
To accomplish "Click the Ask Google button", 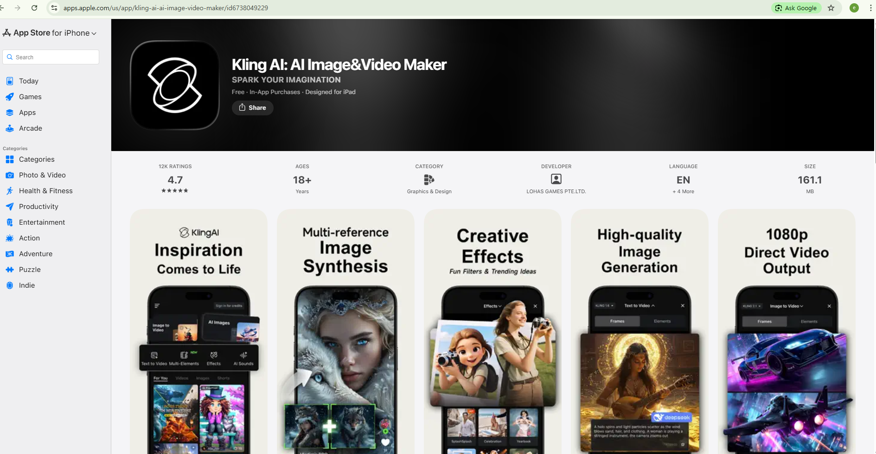I will pyautogui.click(x=796, y=8).
